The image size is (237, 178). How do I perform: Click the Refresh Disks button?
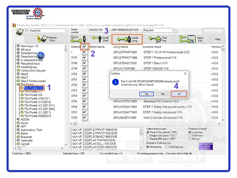click(46, 39)
